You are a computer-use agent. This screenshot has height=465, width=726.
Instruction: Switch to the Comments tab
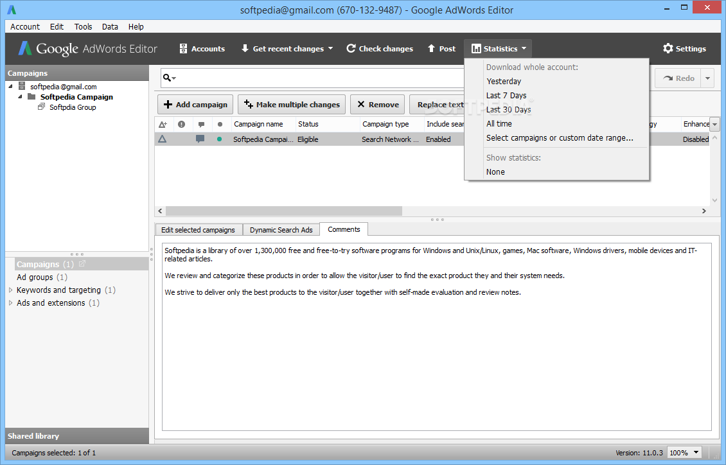(344, 229)
